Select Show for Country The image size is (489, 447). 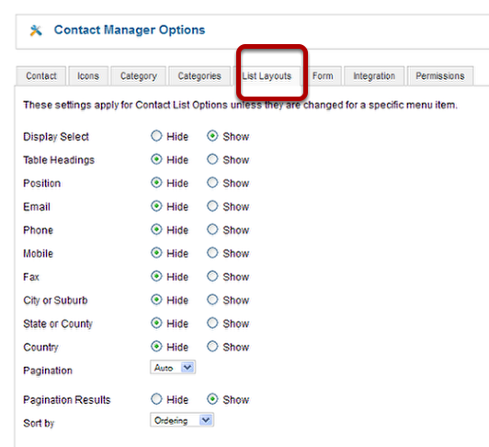212,347
